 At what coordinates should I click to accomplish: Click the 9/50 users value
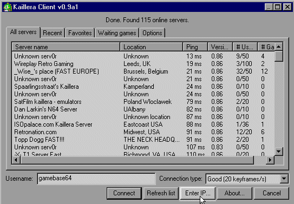click(x=243, y=56)
